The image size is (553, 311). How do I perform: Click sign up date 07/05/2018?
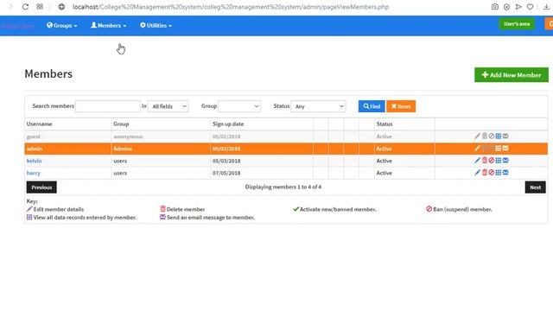(226, 173)
